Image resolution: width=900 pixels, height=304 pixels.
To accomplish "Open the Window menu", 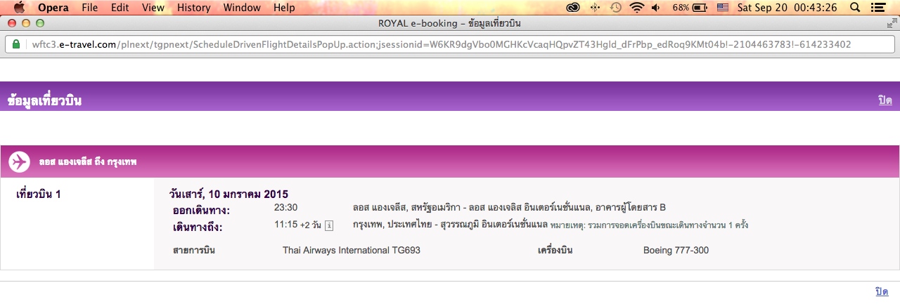I will click(x=241, y=8).
